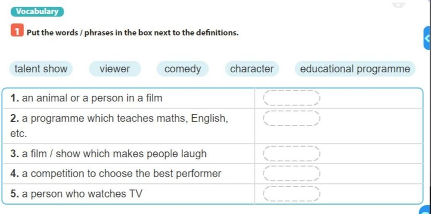Click answer box for definition 1

pos(291,98)
